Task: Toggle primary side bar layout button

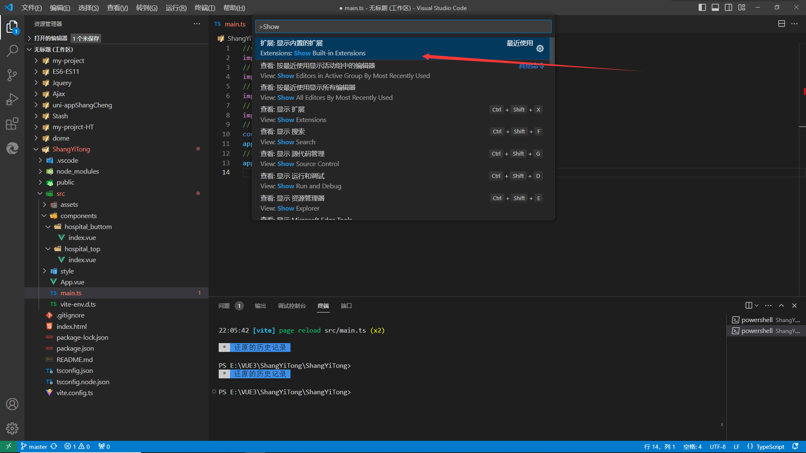Action: click(702, 8)
